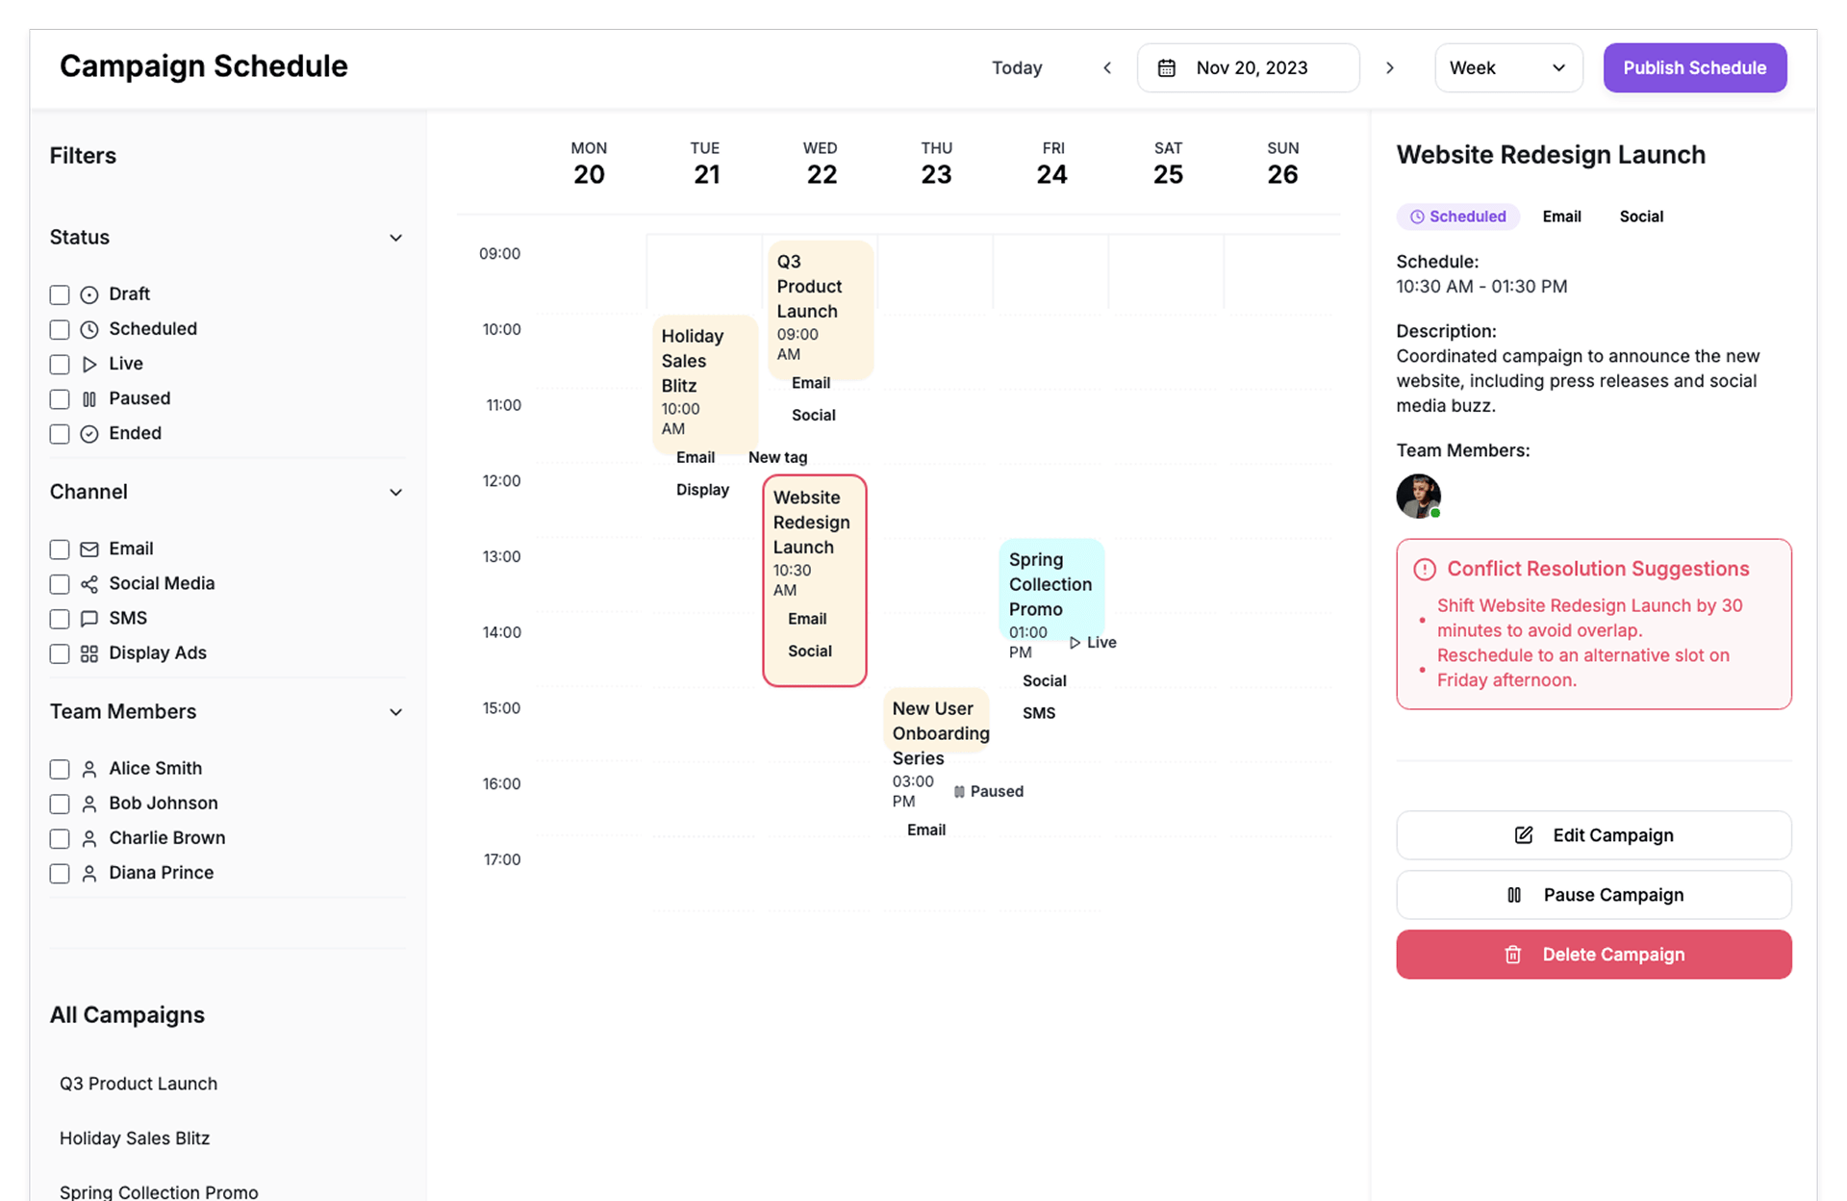Click the team member avatar photo
This screenshot has height=1201, width=1847.
tap(1418, 497)
